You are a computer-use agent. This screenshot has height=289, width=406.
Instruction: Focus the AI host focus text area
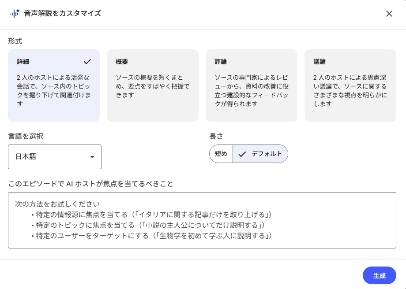point(202,220)
